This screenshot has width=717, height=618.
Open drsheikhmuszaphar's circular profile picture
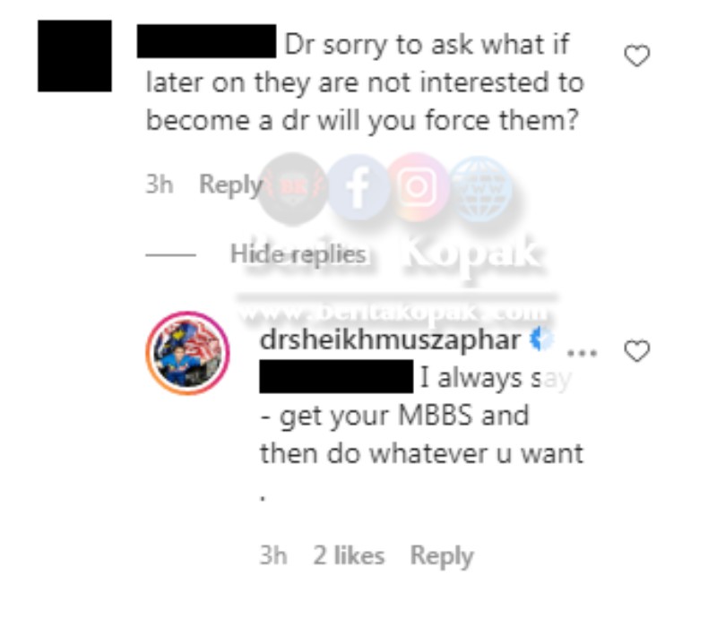(x=188, y=353)
